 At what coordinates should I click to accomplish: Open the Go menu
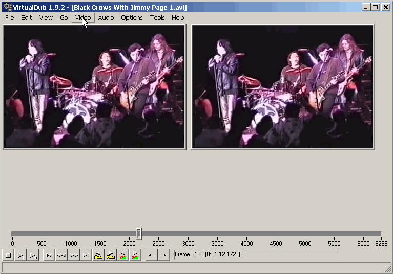point(64,18)
